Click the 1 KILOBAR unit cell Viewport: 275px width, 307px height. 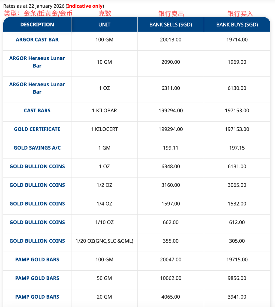pyautogui.click(x=104, y=111)
